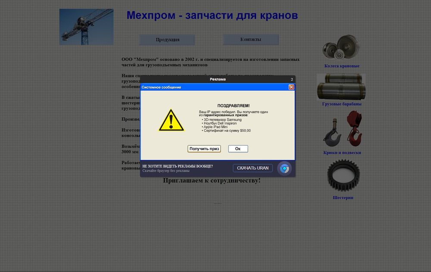The image size is (431, 272).
Task: Open the Контакты menu item
Action: coord(251,39)
